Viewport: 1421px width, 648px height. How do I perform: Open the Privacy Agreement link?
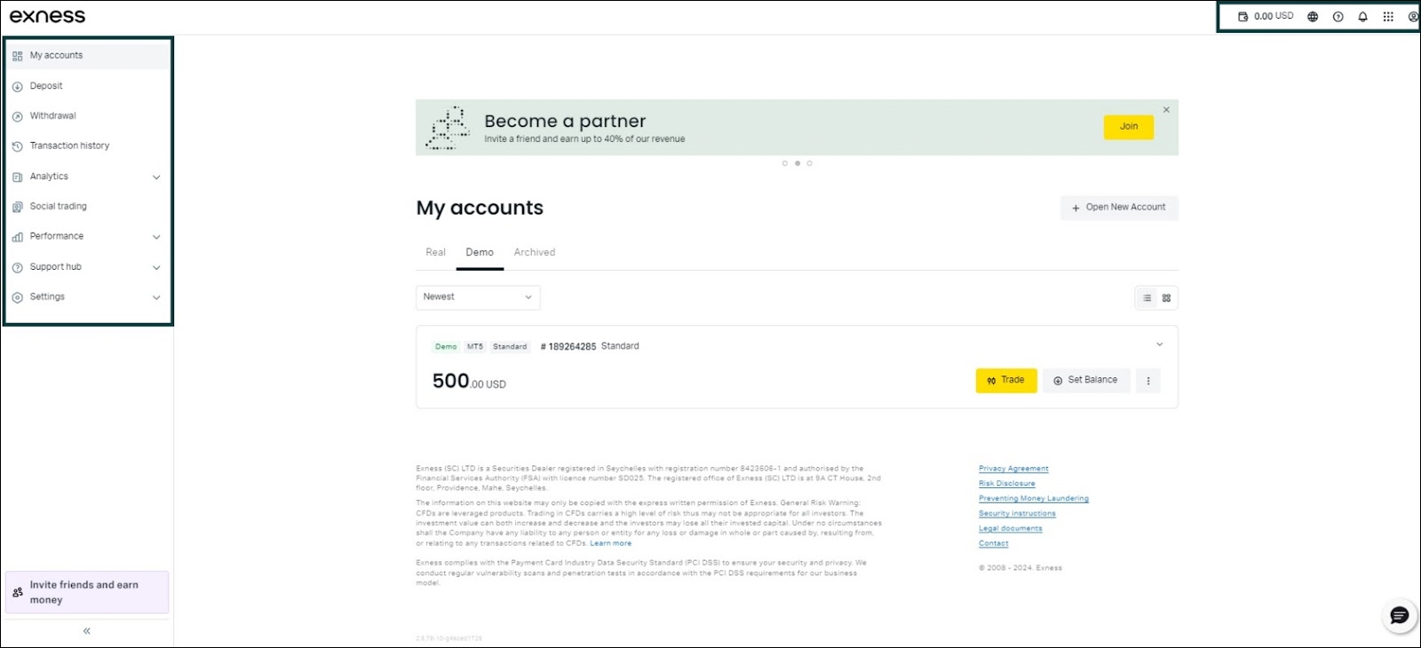pos(1013,469)
